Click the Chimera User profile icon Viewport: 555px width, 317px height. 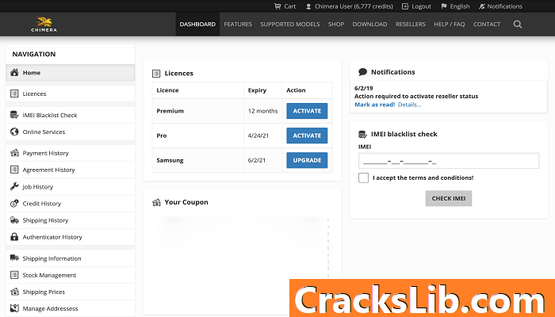point(308,6)
